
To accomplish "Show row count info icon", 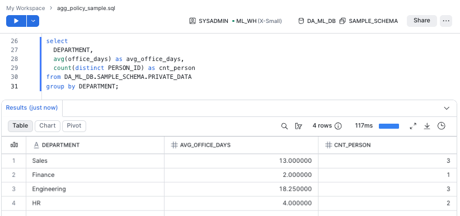I will (x=338, y=126).
